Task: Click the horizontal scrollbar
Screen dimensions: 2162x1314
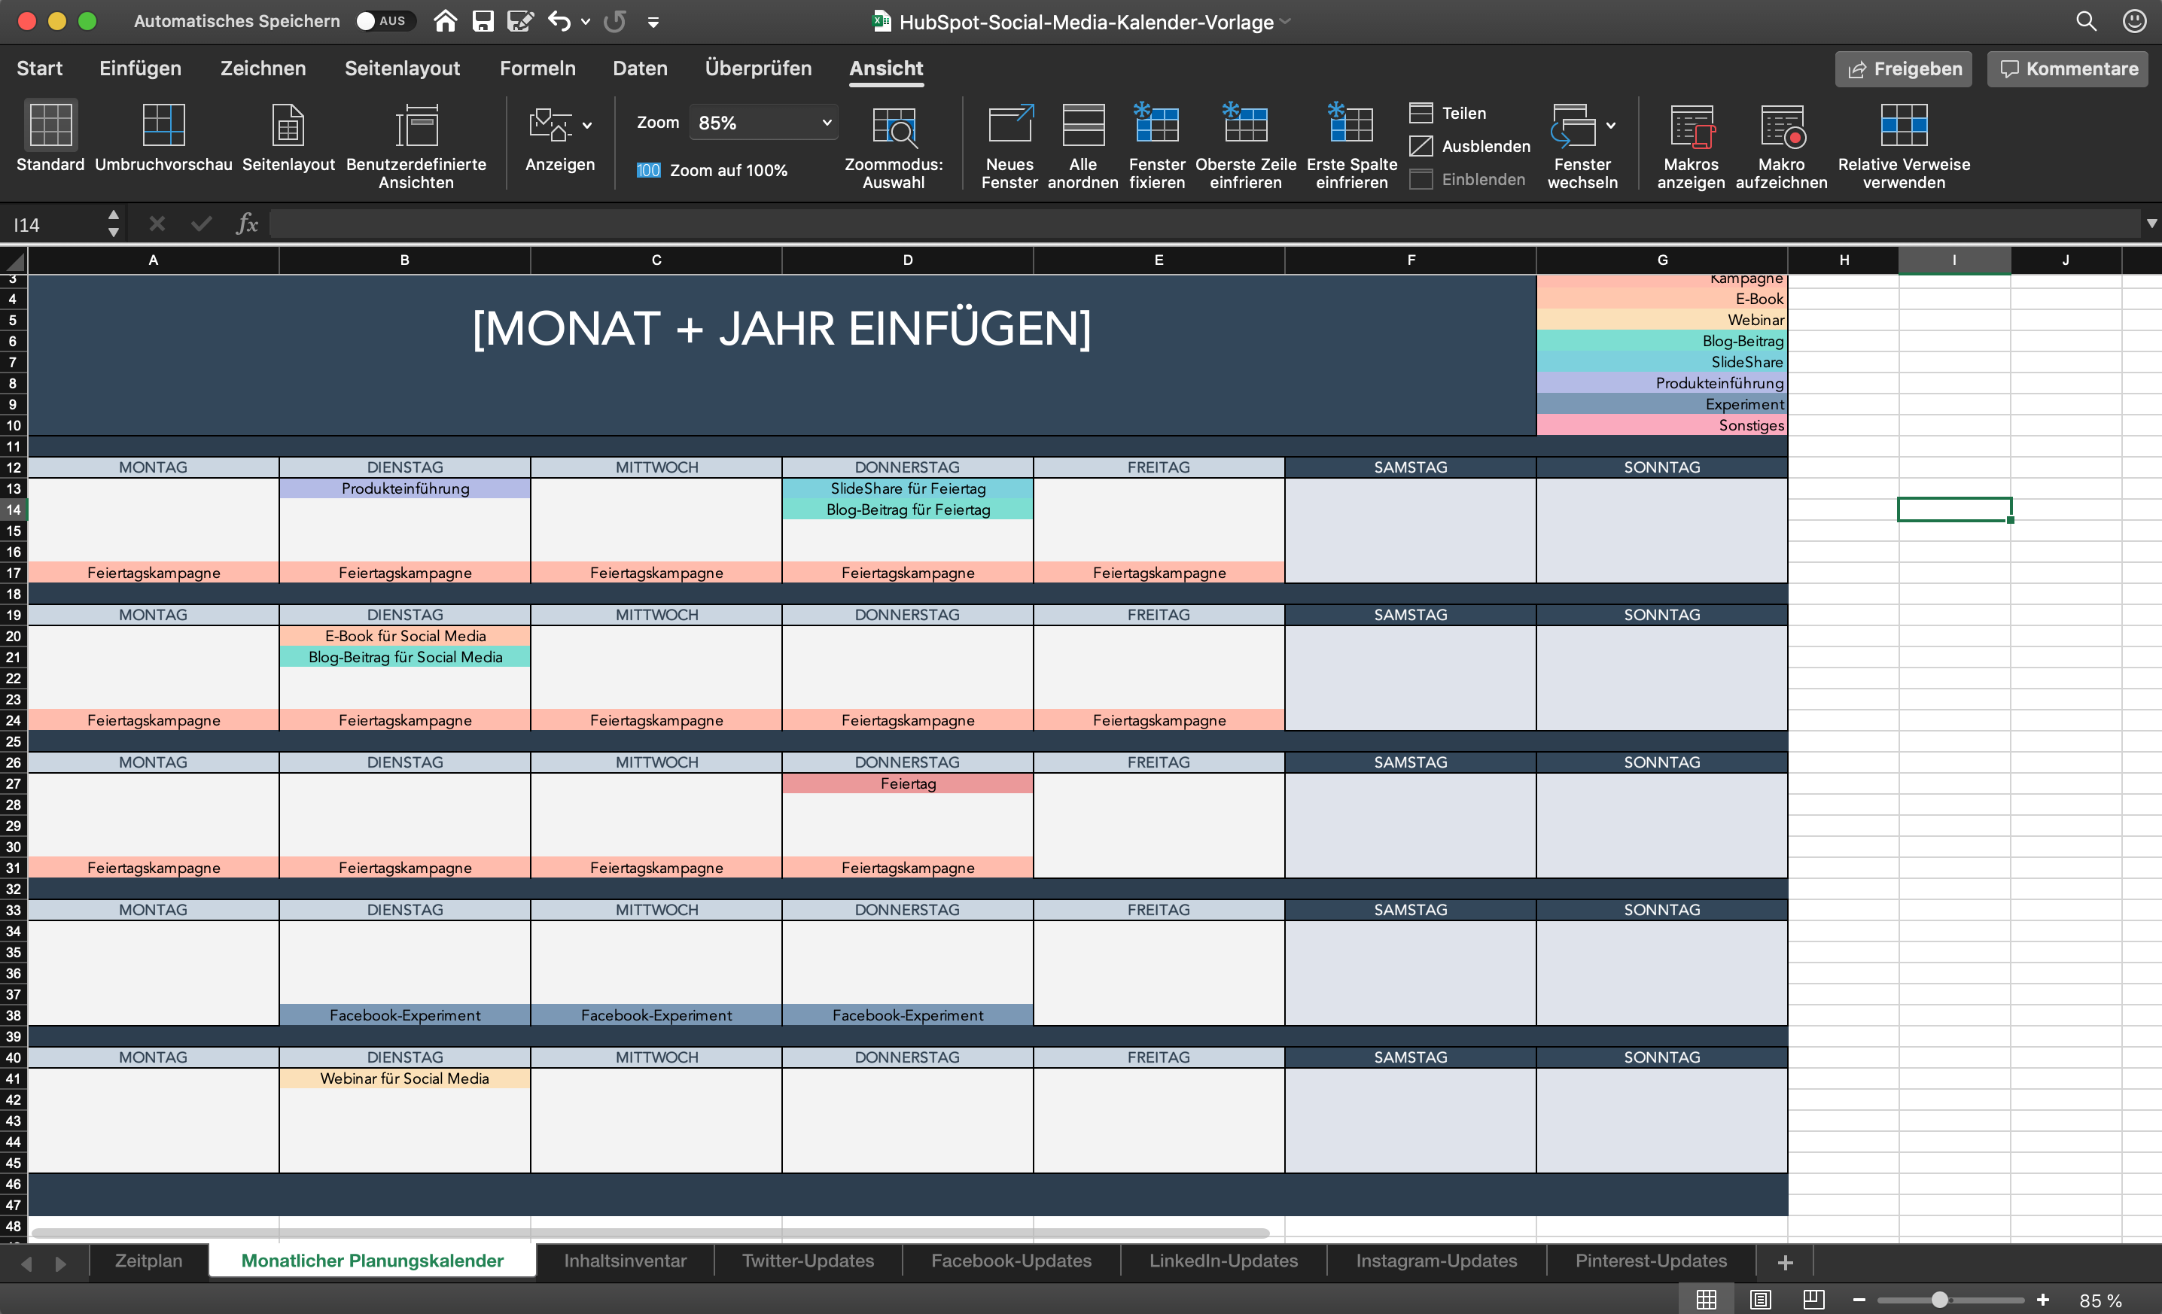Action: 650,1233
